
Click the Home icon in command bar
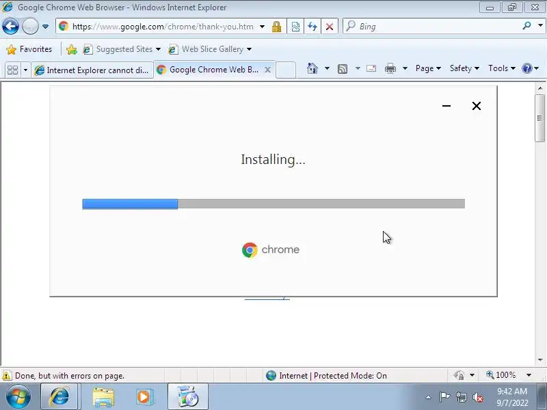[312, 68]
